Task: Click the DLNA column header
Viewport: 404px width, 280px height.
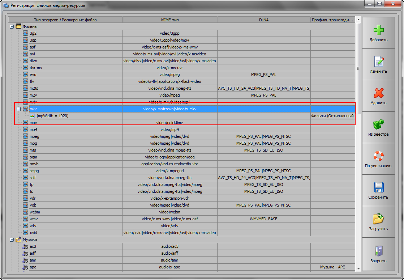Action: click(264, 20)
